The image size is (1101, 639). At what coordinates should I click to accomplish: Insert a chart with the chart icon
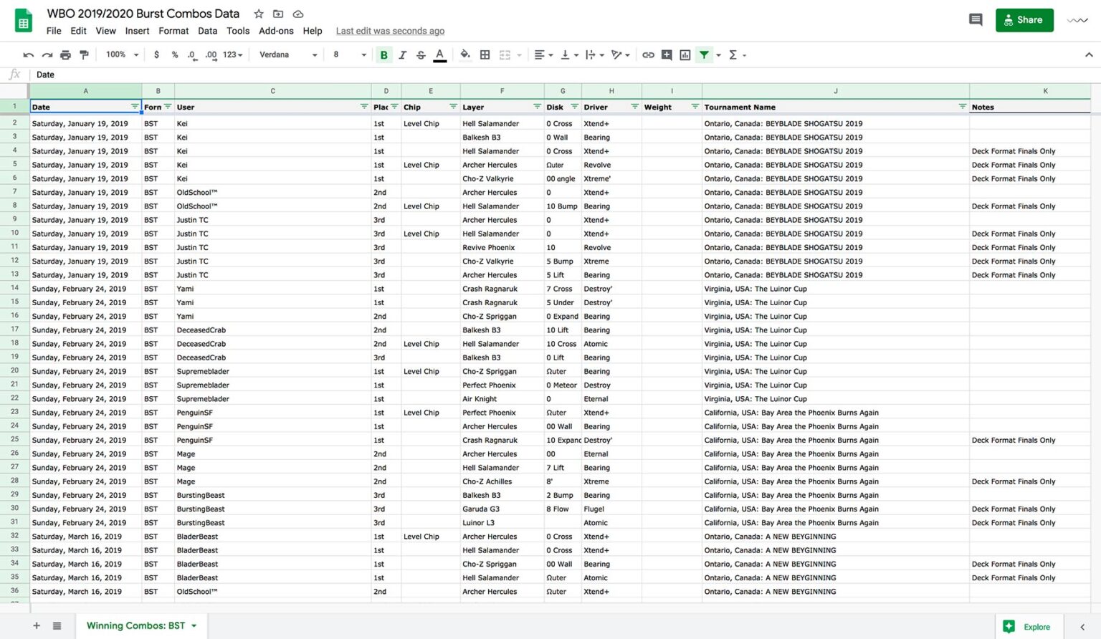click(x=685, y=54)
